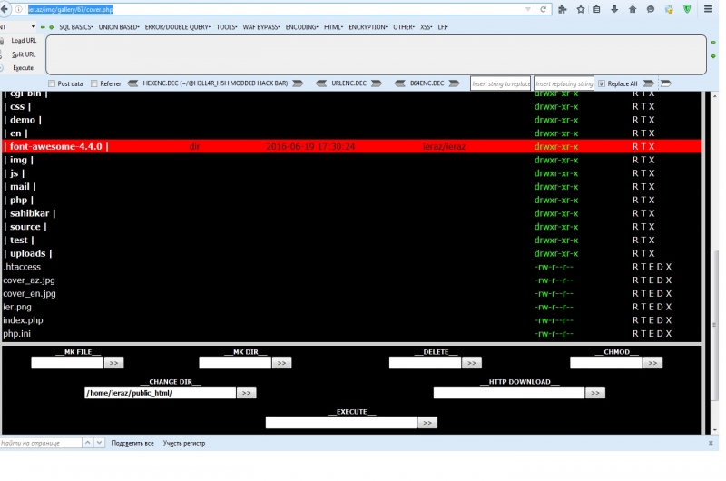Click the browser reload icon
The width and height of the screenshot is (726, 481).
[x=544, y=9]
